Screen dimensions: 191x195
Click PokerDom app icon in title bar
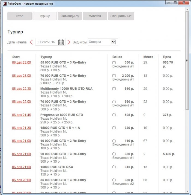click(4, 4)
